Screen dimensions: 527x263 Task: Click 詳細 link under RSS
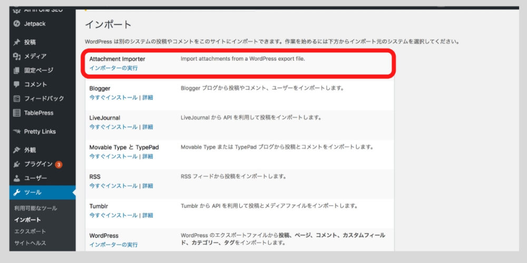(x=148, y=186)
